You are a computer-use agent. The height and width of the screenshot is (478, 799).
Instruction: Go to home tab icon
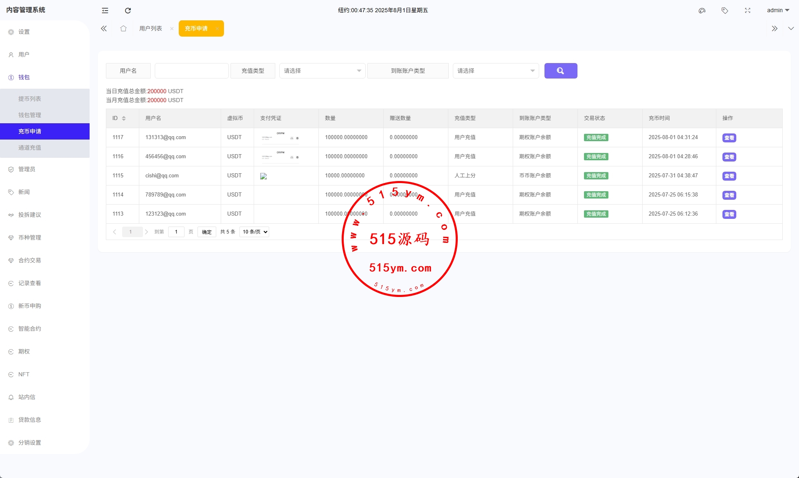pos(123,28)
